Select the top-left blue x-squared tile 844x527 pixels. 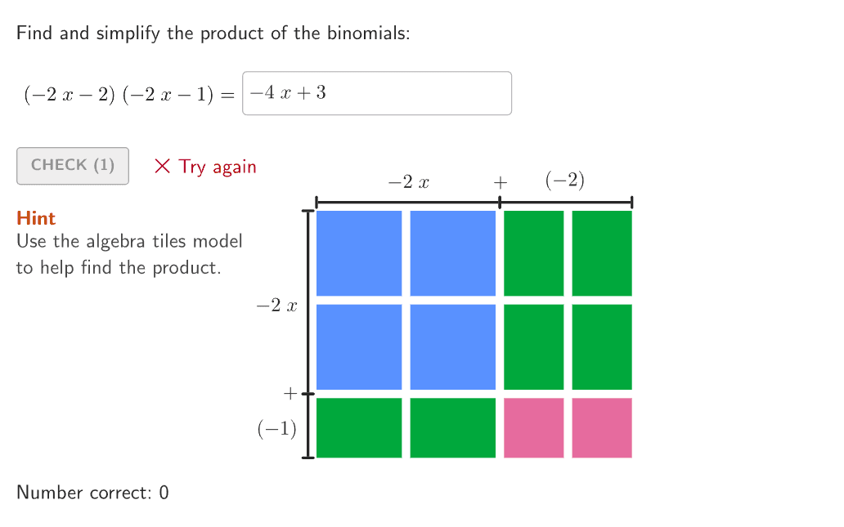(359, 253)
